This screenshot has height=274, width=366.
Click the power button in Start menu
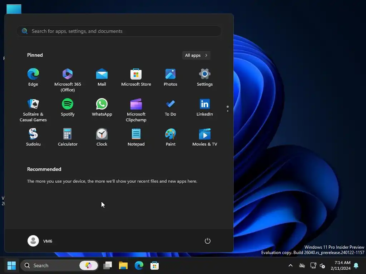208,241
